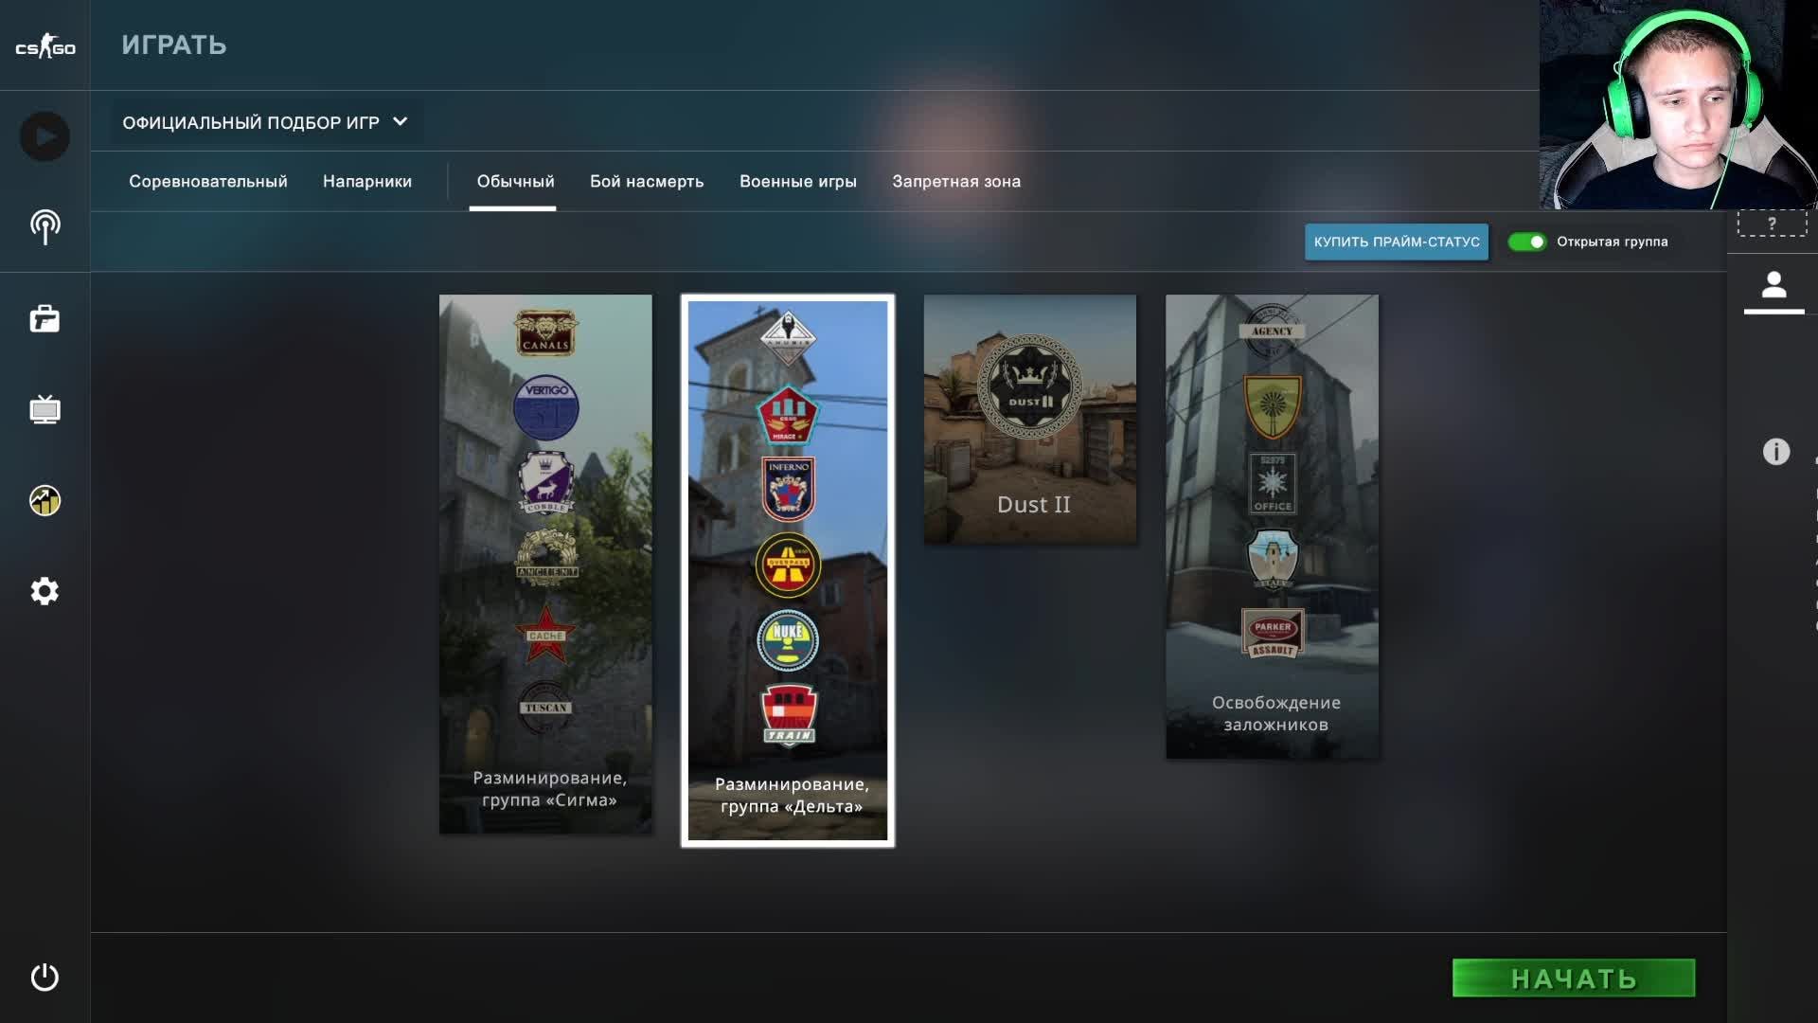The image size is (1818, 1023).
Task: Click Купить прайм-статус button
Action: (x=1396, y=242)
